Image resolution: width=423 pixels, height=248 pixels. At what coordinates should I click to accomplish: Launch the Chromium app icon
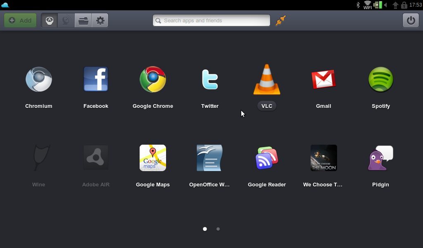[x=39, y=79]
